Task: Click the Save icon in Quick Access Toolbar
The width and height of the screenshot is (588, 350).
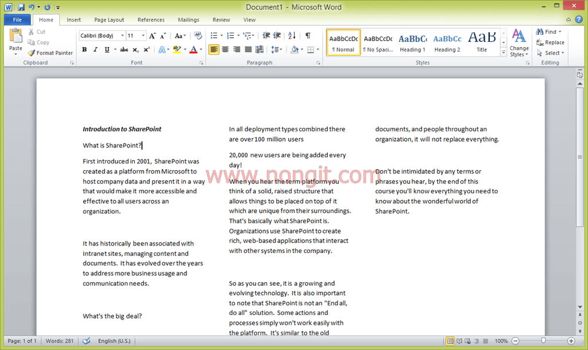Action: point(21,7)
